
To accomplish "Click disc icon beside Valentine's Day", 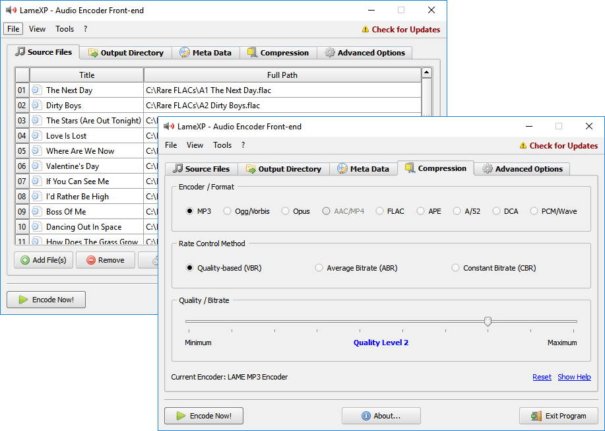I will tap(36, 166).
